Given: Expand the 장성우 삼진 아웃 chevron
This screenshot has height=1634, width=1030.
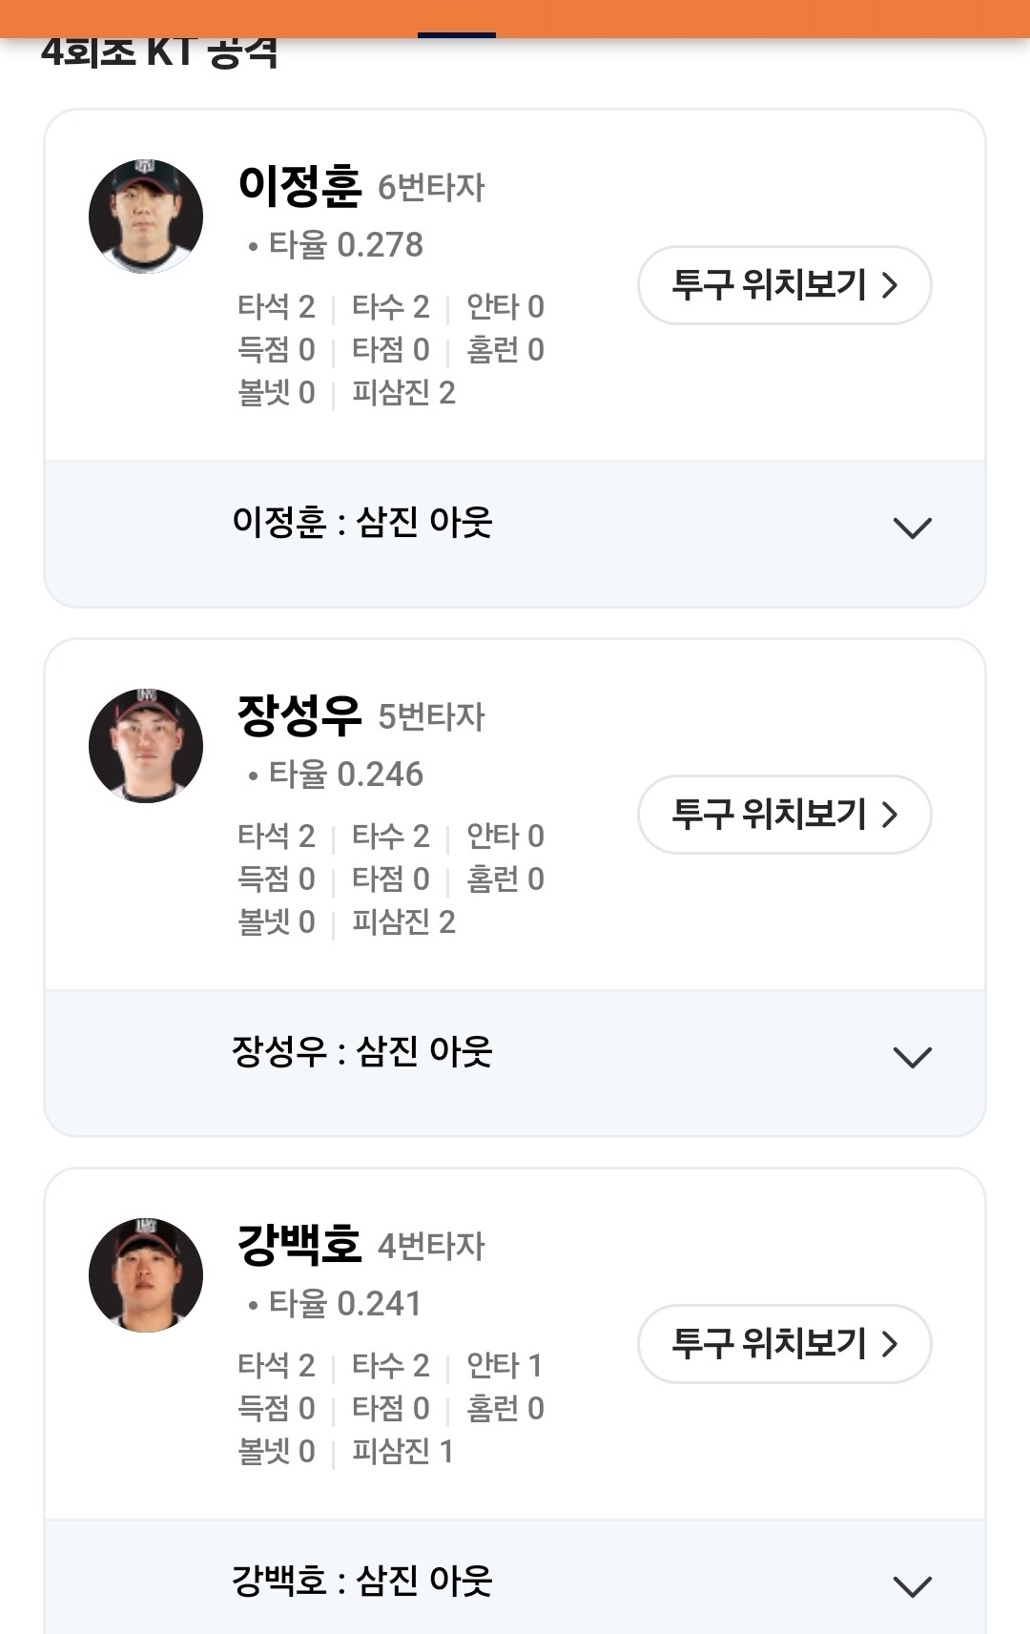Looking at the screenshot, I should [x=912, y=1057].
